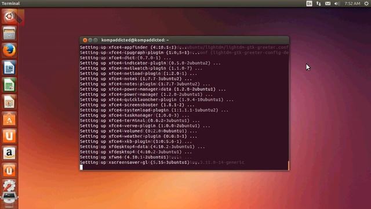This screenshot has width=371, height=209.
Task: Open the Ubuntu Dash home launcher
Action: coord(9,16)
